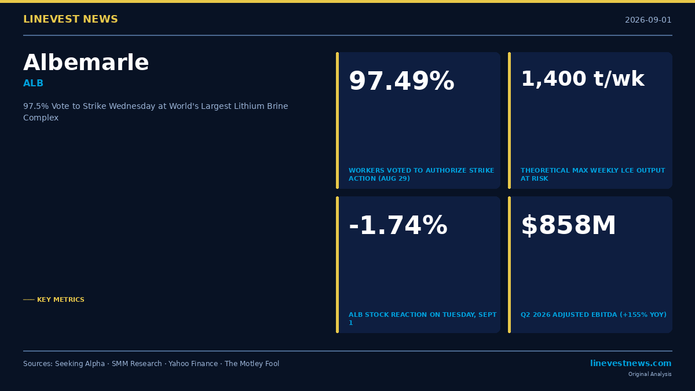Select the KEY METRICS section label
Screen dimensions: 695x391
click(61, 300)
